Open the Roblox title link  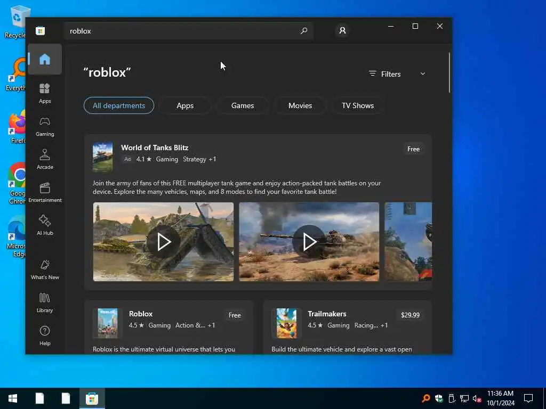click(x=141, y=314)
